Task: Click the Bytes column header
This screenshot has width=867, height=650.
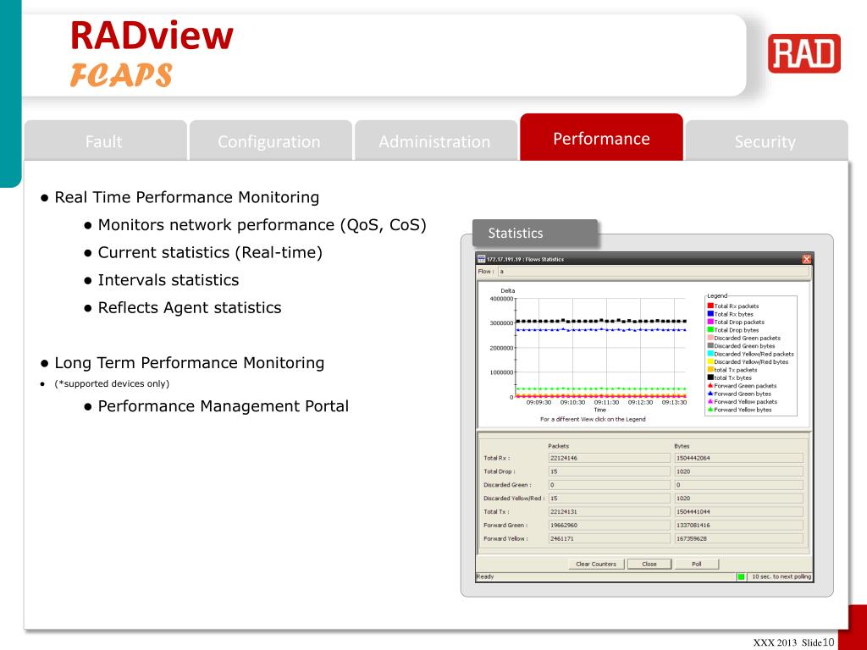Action: (x=682, y=446)
